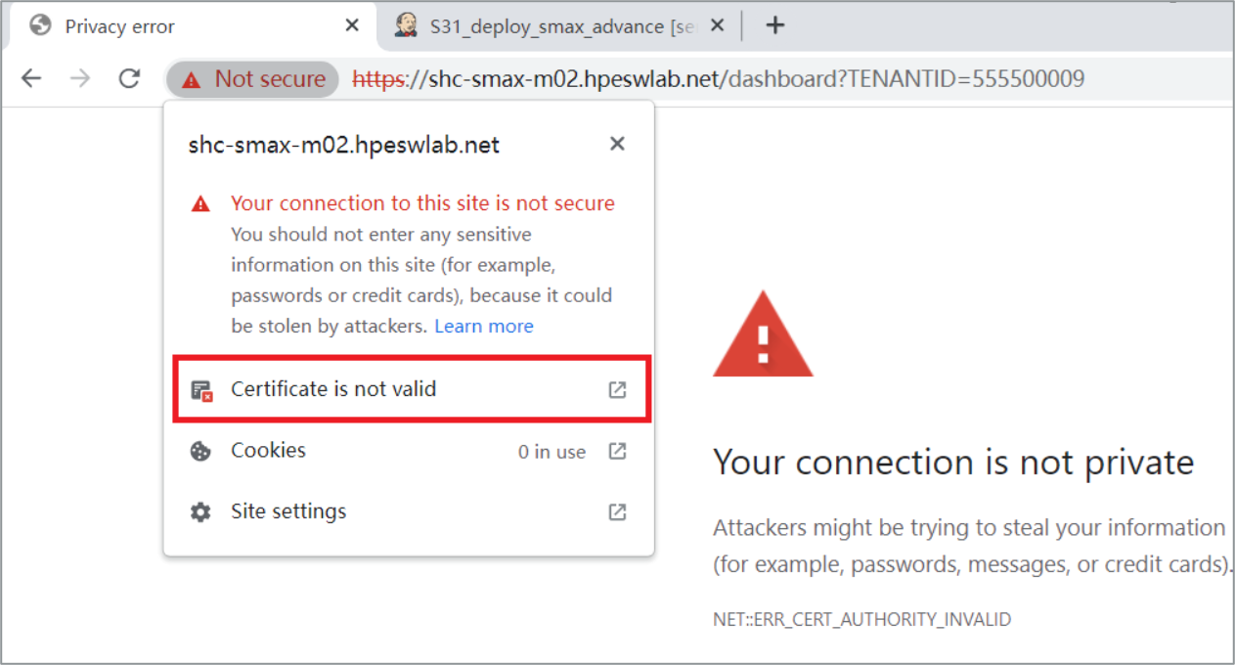Viewport: 1235px width, 665px height.
Task: Close the Privacy error tab
Action: pyautogui.click(x=352, y=26)
